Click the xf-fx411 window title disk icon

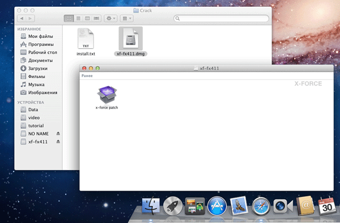click(196, 69)
